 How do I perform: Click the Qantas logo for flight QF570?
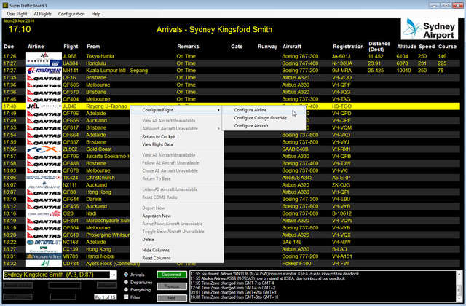[x=44, y=92]
